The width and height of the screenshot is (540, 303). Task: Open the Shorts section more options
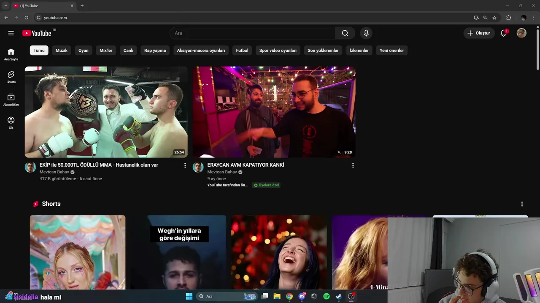tap(522, 204)
